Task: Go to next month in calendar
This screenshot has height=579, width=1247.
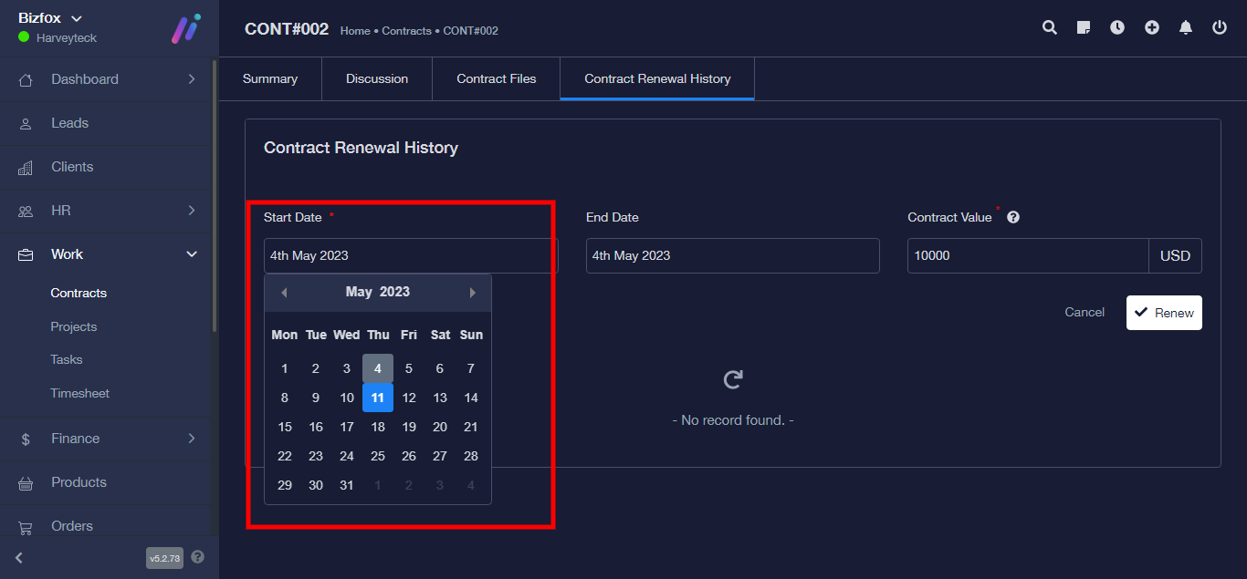Action: [472, 293]
